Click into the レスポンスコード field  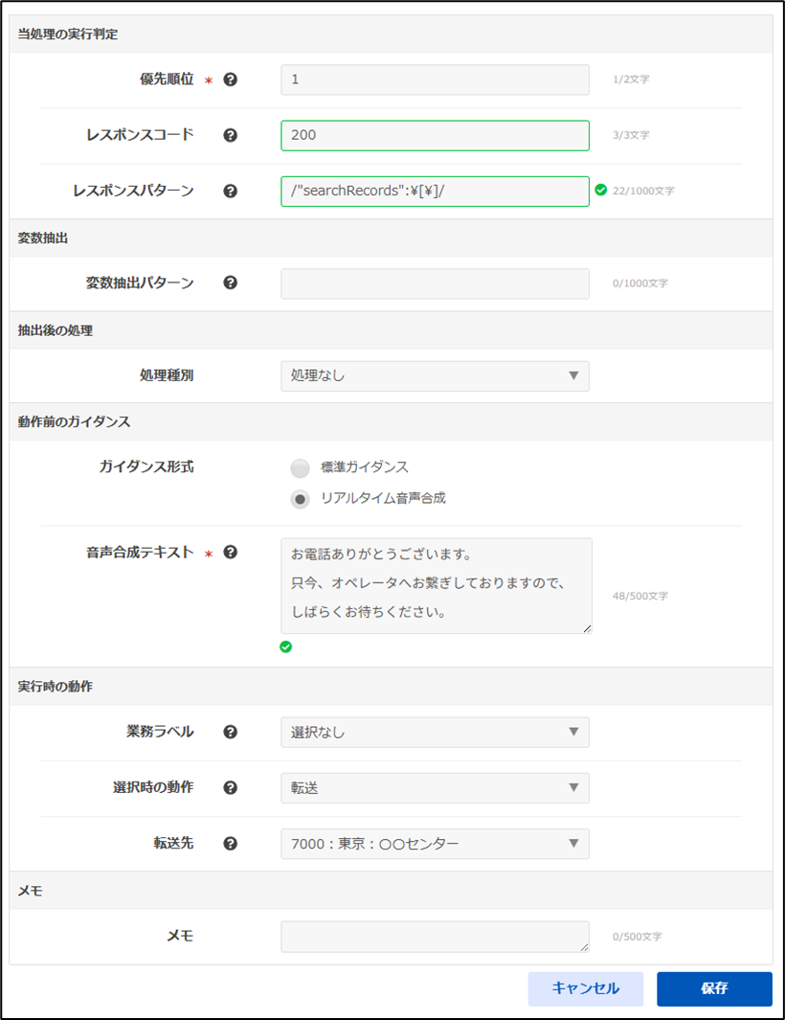tap(435, 135)
